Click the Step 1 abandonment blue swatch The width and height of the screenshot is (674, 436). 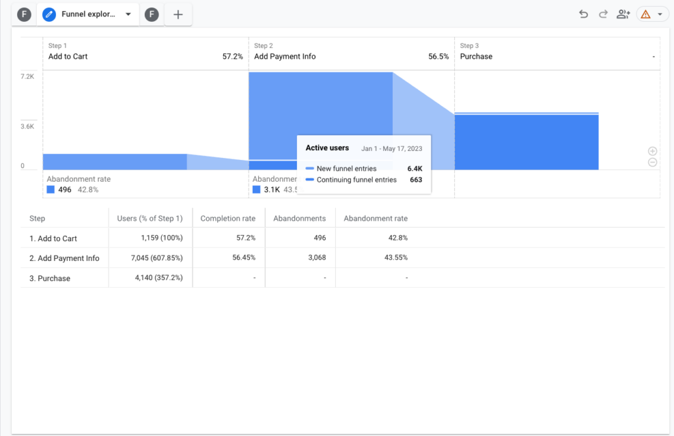(51, 190)
